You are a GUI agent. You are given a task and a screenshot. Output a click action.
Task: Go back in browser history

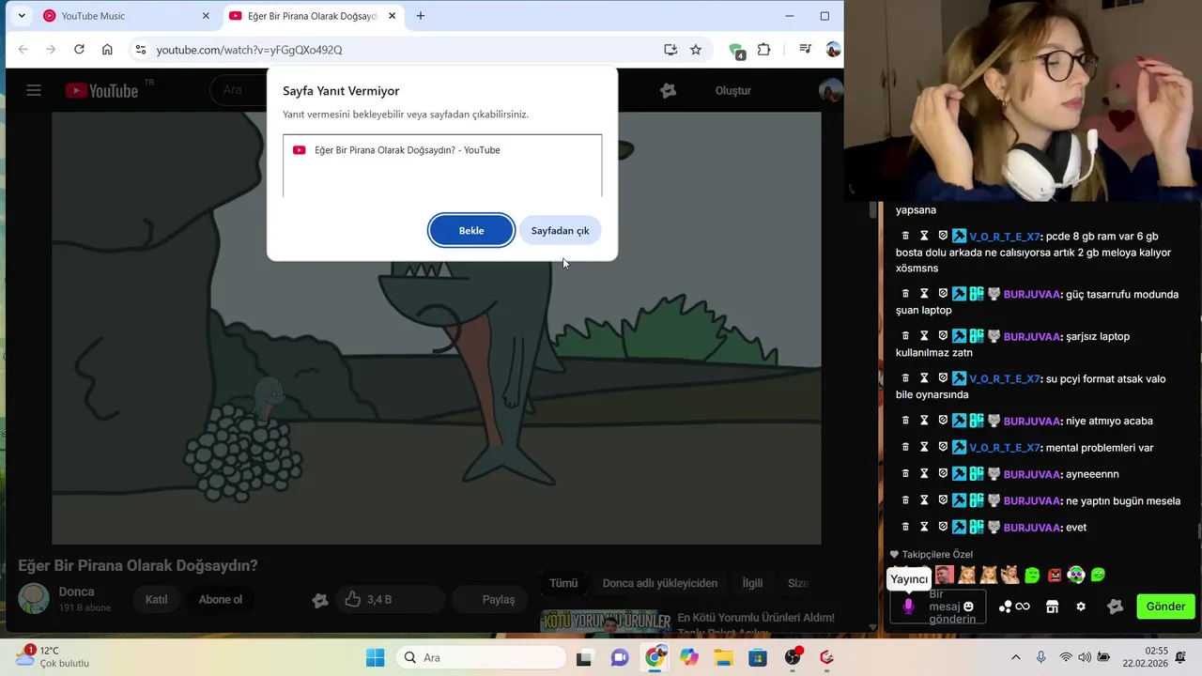23,50
